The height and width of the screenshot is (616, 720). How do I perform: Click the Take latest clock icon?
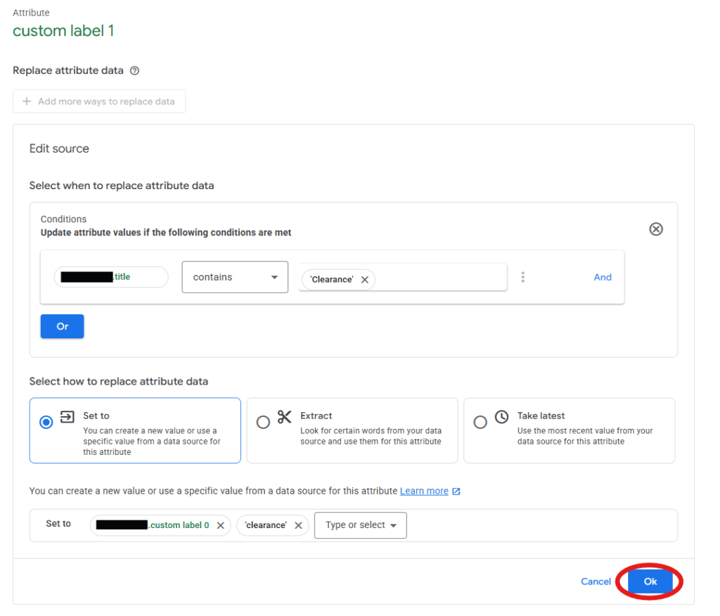[501, 416]
